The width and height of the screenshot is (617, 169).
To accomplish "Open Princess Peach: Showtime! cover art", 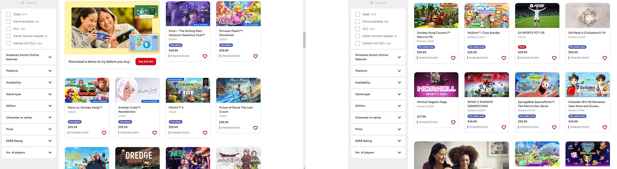I will pos(238,14).
